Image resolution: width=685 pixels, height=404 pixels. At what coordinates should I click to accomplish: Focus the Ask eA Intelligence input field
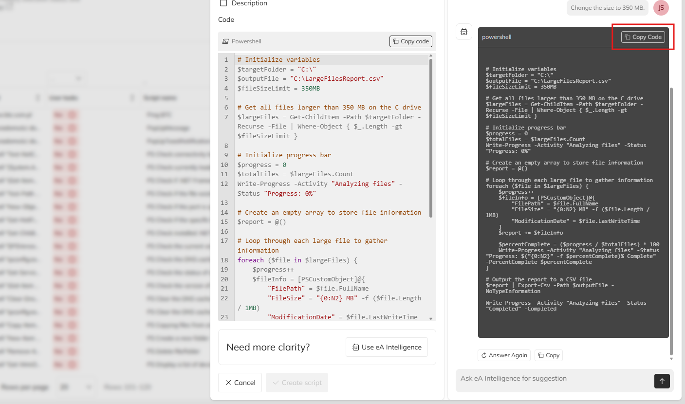(553, 379)
